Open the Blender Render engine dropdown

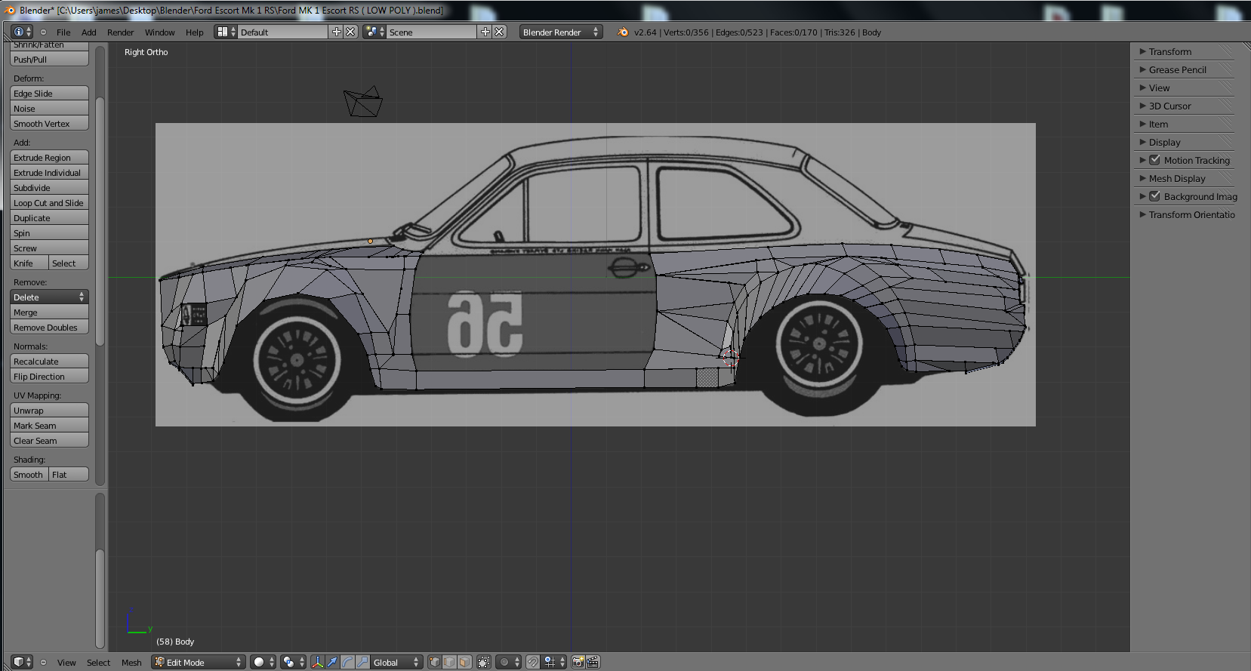(561, 32)
